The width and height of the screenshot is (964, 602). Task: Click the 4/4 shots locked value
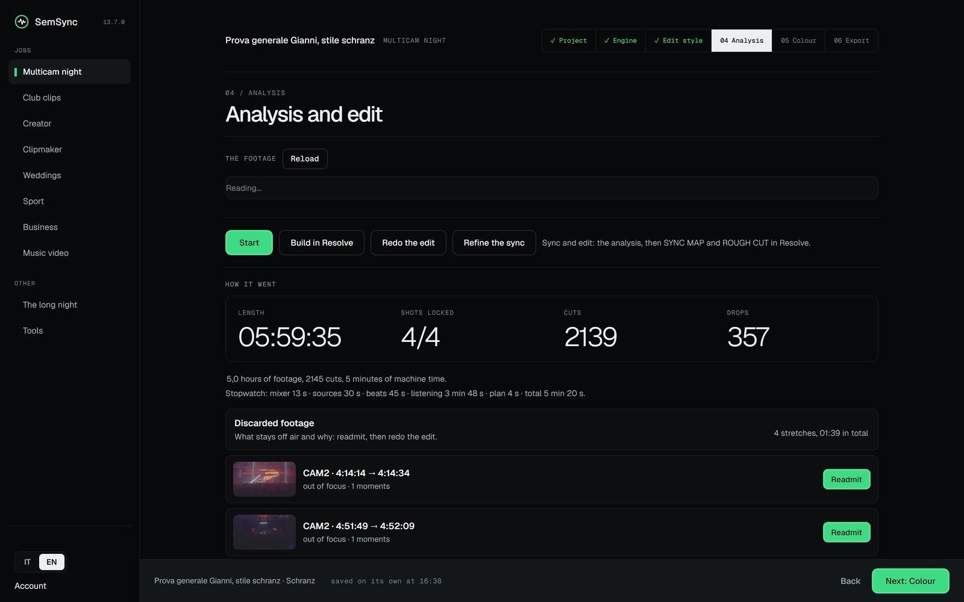pos(421,337)
